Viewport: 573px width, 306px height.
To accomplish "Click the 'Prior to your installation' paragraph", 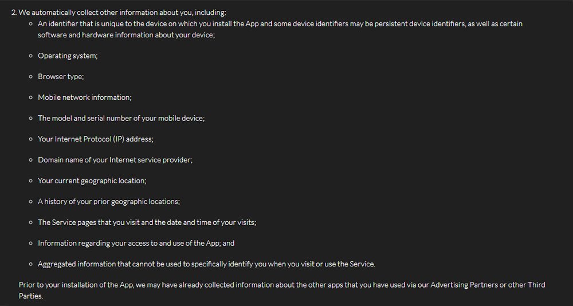I will pyautogui.click(x=282, y=291).
